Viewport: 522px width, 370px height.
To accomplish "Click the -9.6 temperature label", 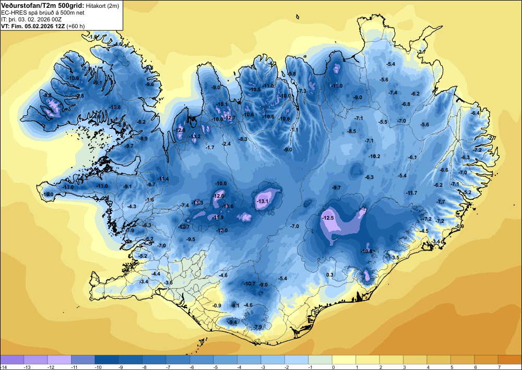I will coord(149,84).
